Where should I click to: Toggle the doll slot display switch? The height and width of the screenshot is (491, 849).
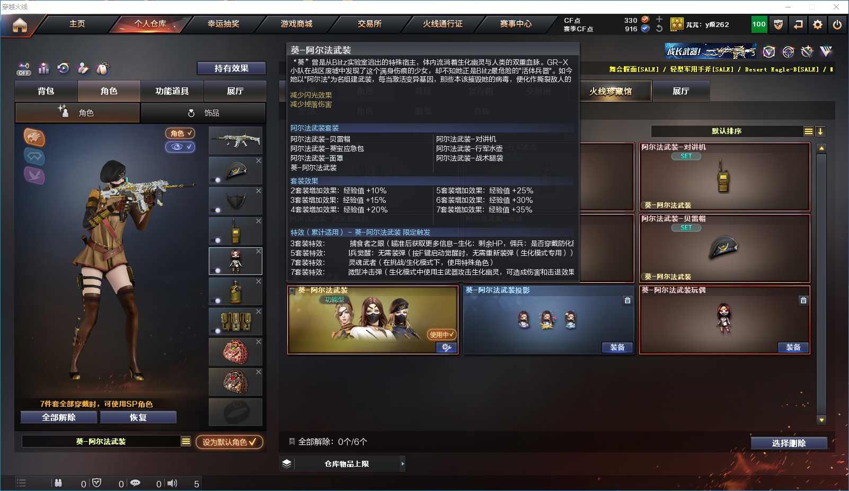tap(216, 271)
